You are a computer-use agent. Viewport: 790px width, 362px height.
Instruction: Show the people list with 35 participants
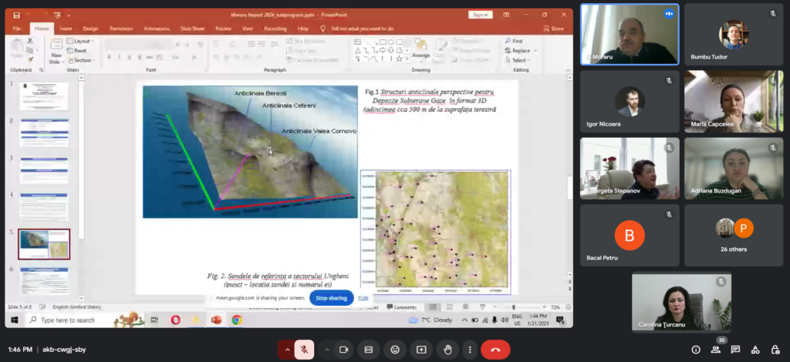(x=717, y=350)
